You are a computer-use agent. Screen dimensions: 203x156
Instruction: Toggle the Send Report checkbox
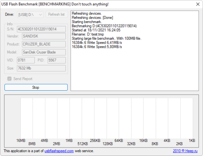(9, 79)
